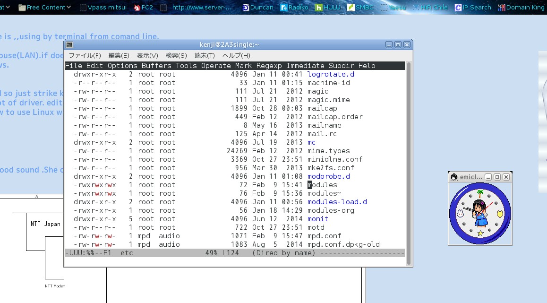This screenshot has width=547, height=303.
Task: Open the logrotate.d directory entry
Action: pos(331,74)
